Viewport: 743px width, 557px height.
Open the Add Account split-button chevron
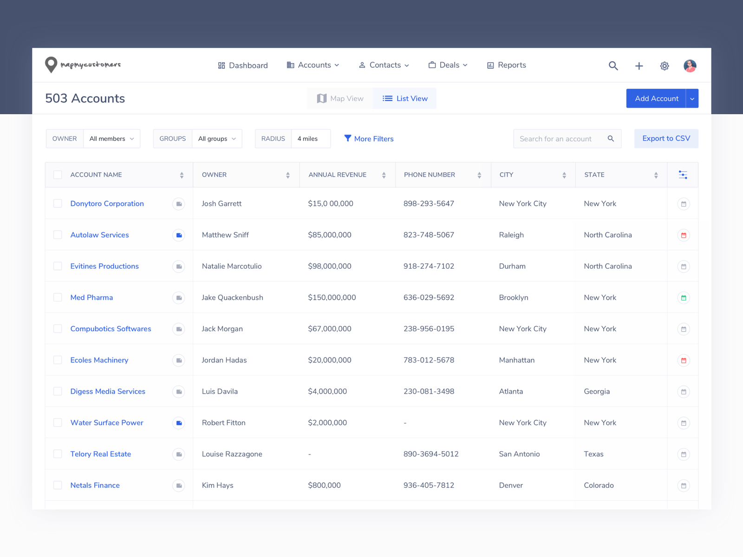pyautogui.click(x=692, y=98)
